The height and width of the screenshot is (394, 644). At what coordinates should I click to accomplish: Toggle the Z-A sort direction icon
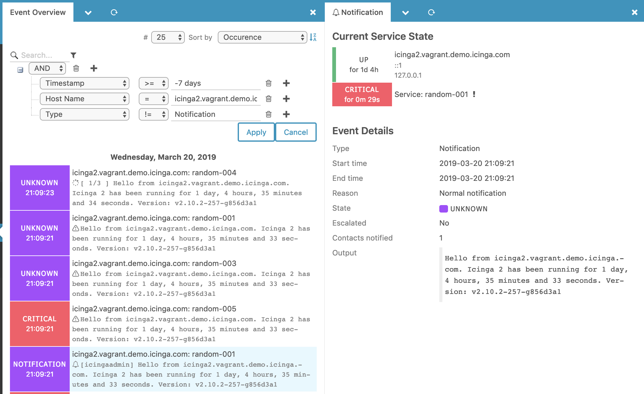coord(313,37)
